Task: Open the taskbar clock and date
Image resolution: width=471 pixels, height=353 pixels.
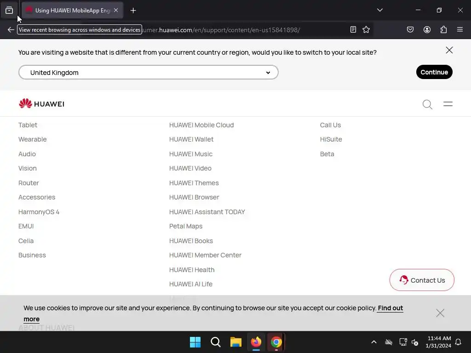Action: pyautogui.click(x=438, y=342)
